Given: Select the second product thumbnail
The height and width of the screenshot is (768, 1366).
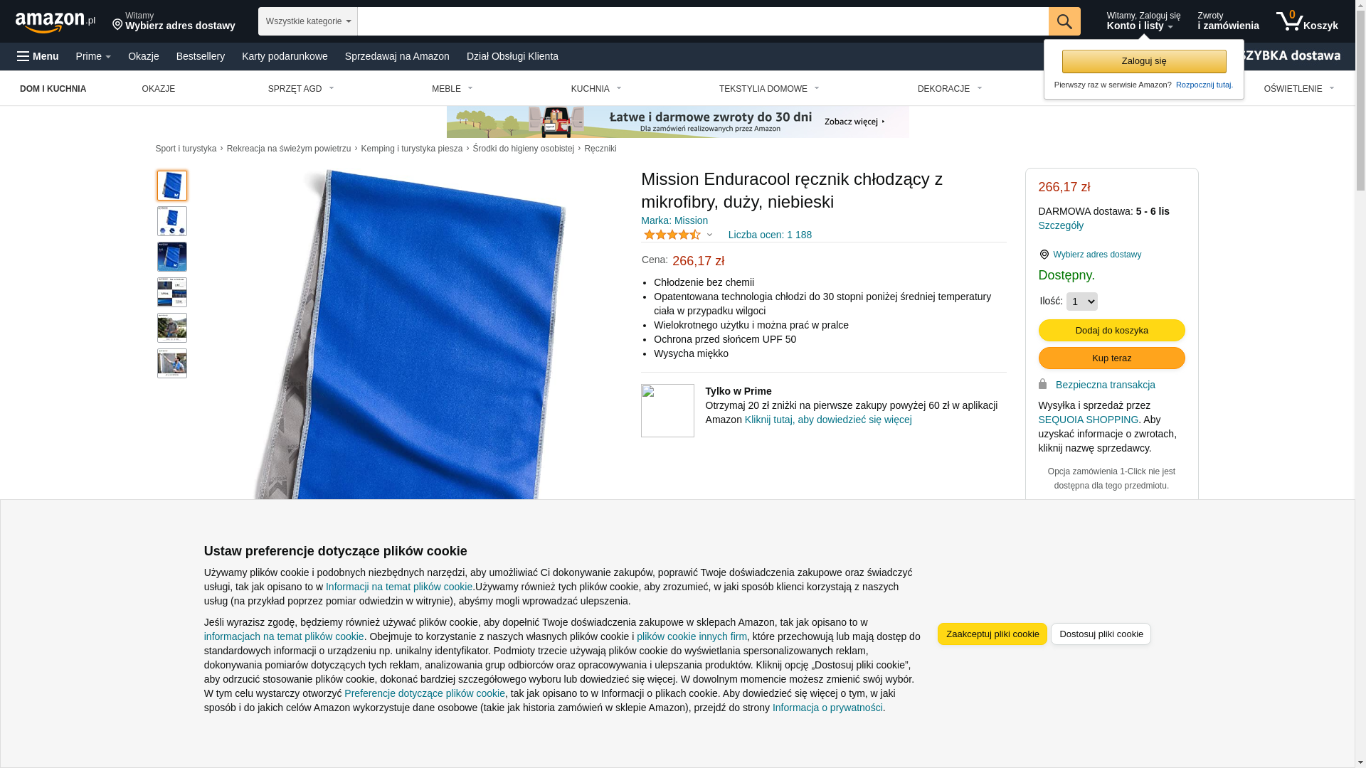Looking at the screenshot, I should click(172, 221).
